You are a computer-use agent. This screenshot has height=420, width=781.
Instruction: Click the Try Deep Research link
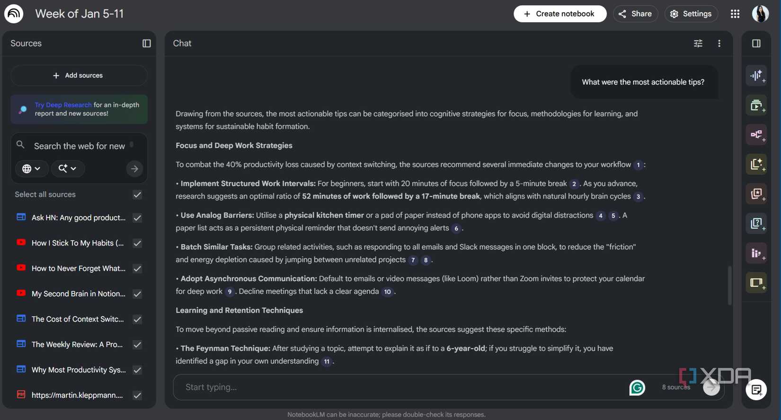click(x=63, y=105)
